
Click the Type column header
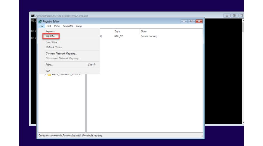[x=126, y=31]
